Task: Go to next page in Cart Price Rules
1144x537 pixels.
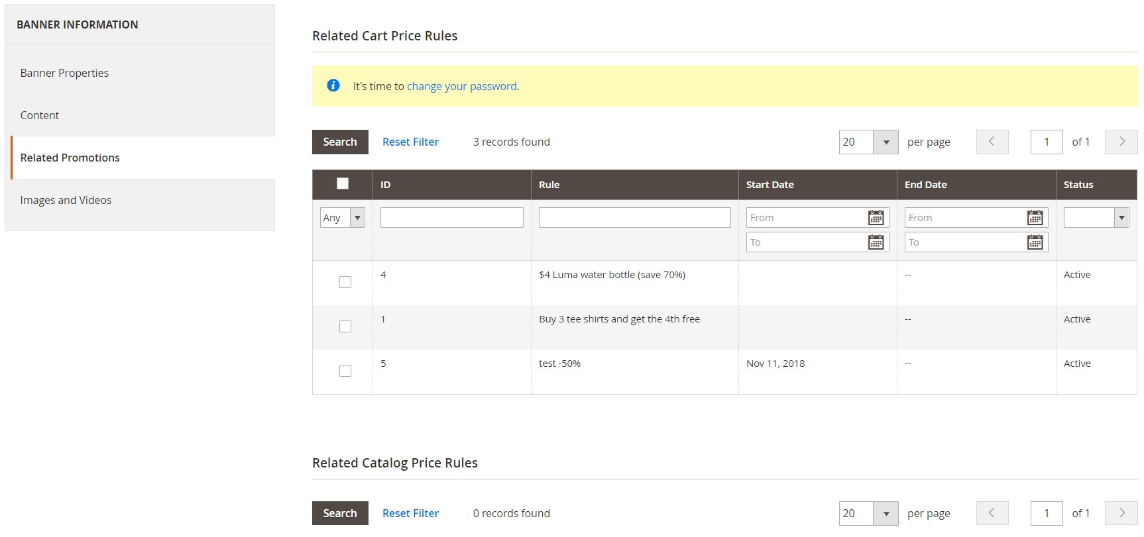Action: [x=1121, y=142]
